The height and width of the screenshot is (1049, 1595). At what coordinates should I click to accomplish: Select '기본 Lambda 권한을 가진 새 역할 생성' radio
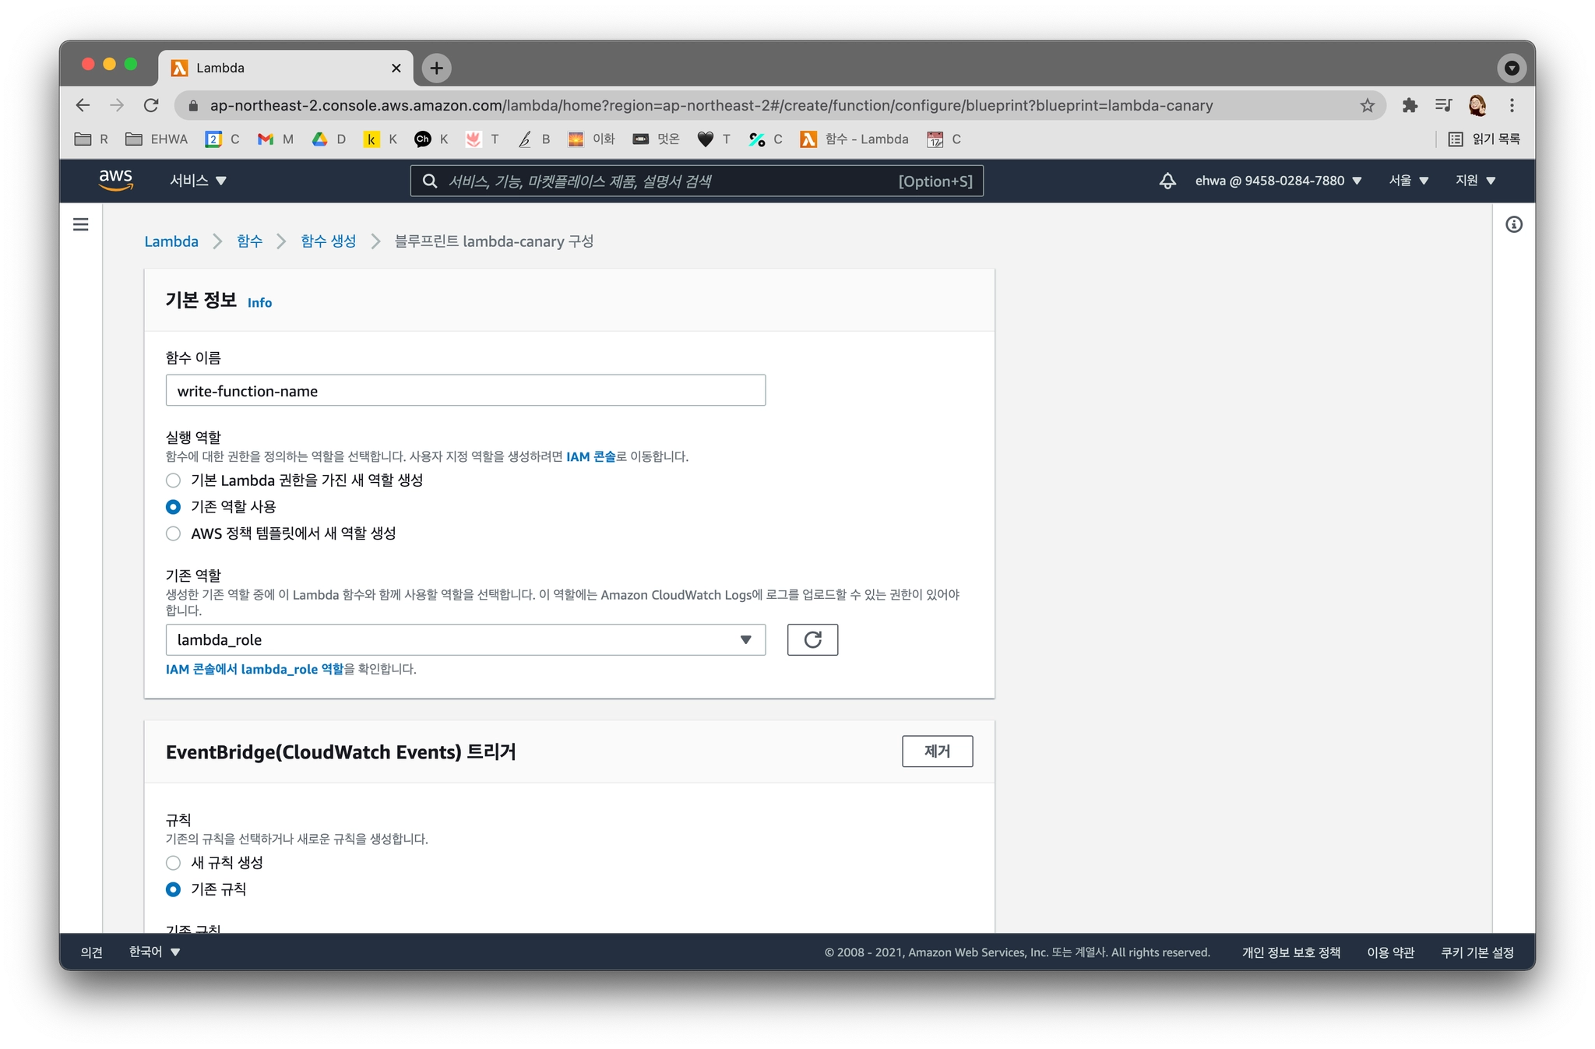tap(174, 480)
